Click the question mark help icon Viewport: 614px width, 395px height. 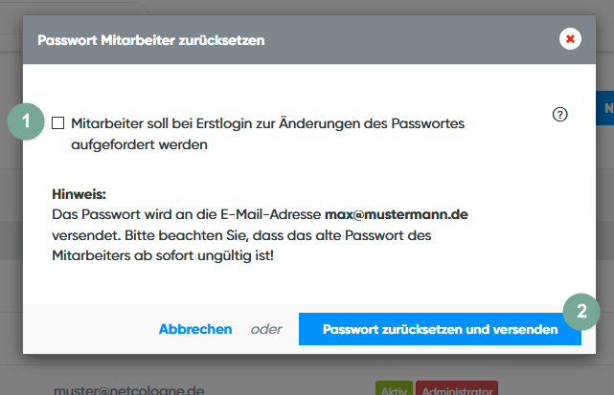tap(561, 115)
